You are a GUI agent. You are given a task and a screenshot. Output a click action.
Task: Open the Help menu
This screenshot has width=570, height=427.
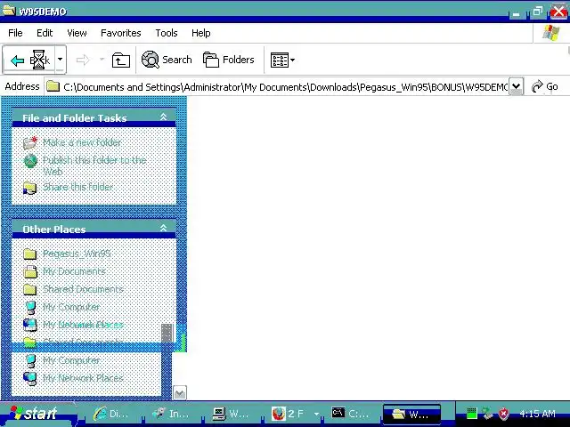click(201, 33)
